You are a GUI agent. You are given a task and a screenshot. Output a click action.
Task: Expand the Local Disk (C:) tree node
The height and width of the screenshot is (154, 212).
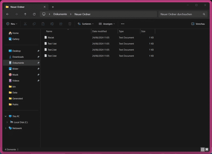click(x=7, y=122)
